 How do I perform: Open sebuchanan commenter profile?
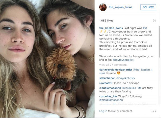tap(107, 78)
